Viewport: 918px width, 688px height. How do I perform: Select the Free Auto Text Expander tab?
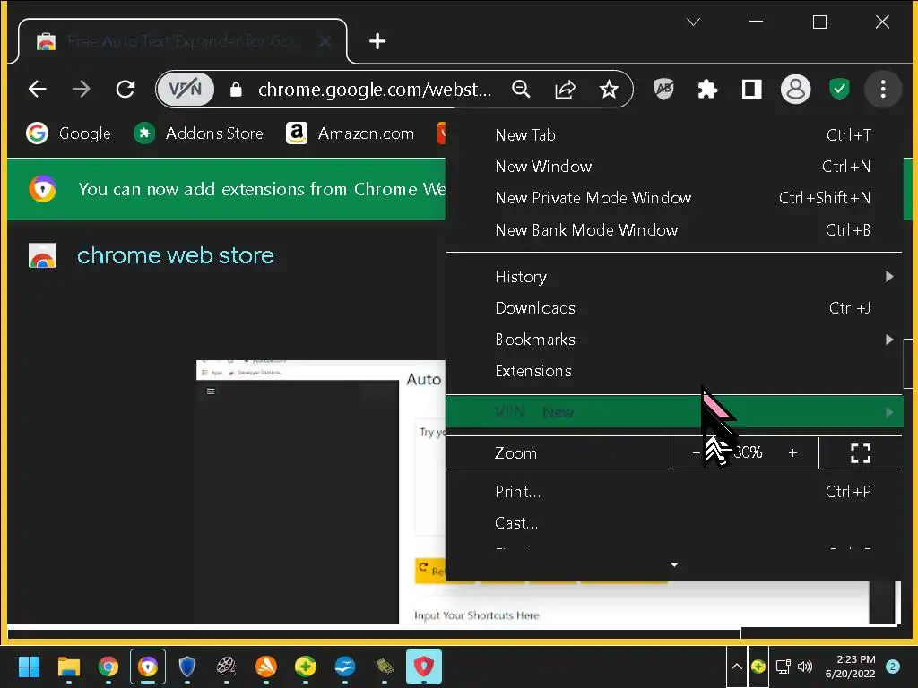[183, 41]
